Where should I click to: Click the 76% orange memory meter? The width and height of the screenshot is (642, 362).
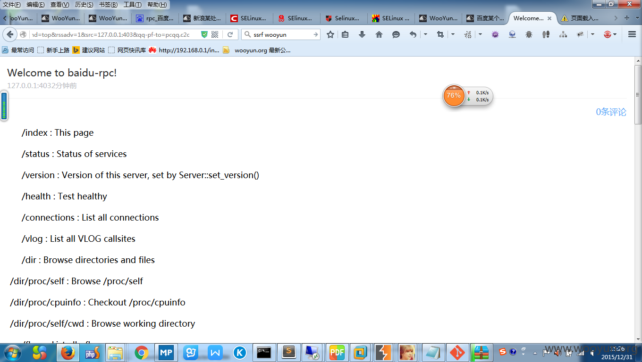pos(454,96)
